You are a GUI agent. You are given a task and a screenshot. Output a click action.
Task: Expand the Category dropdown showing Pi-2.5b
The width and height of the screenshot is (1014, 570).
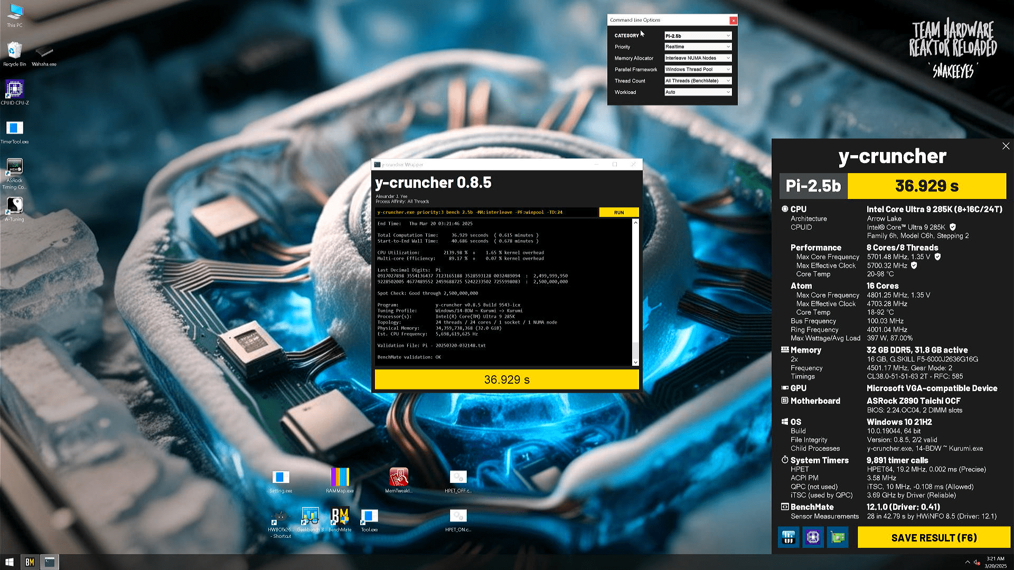[x=698, y=36]
